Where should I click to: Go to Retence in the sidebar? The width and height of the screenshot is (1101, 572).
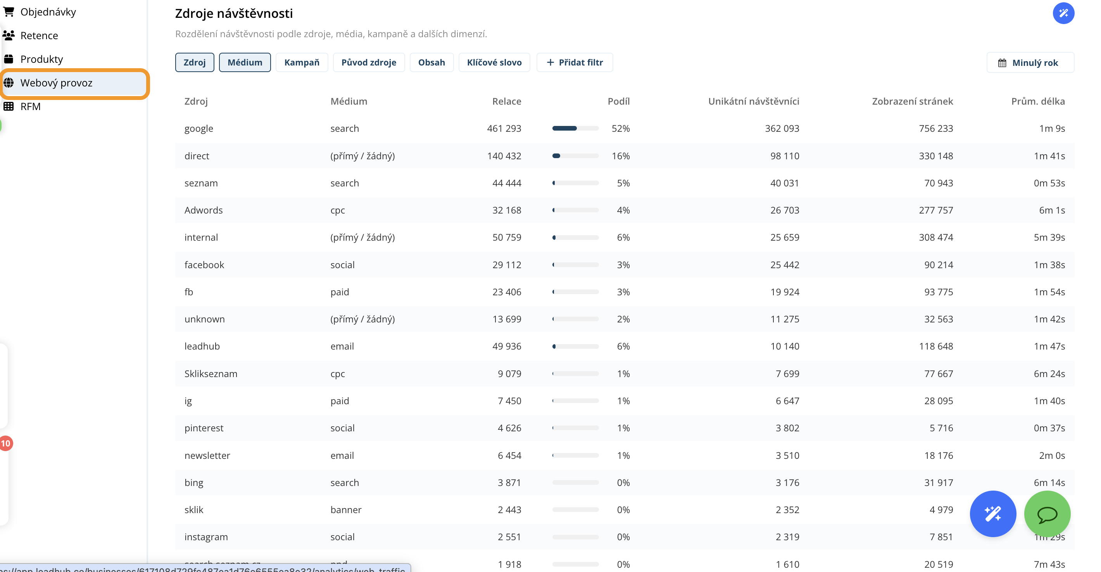(39, 35)
